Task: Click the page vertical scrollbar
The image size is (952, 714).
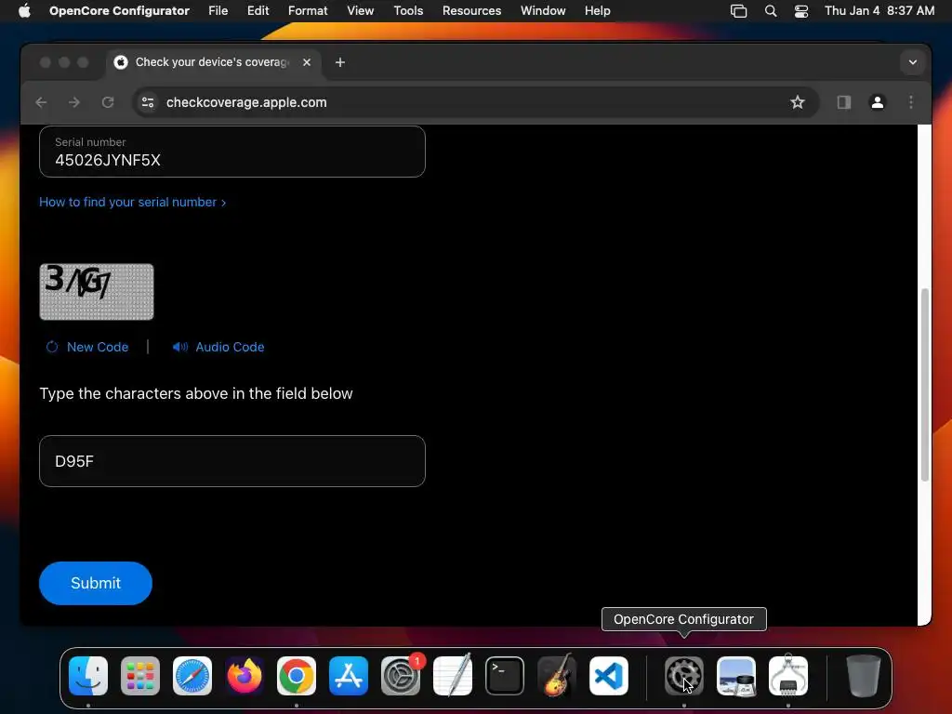Action: (925, 385)
